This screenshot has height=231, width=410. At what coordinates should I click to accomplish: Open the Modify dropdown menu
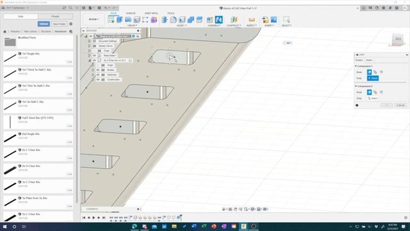181,26
